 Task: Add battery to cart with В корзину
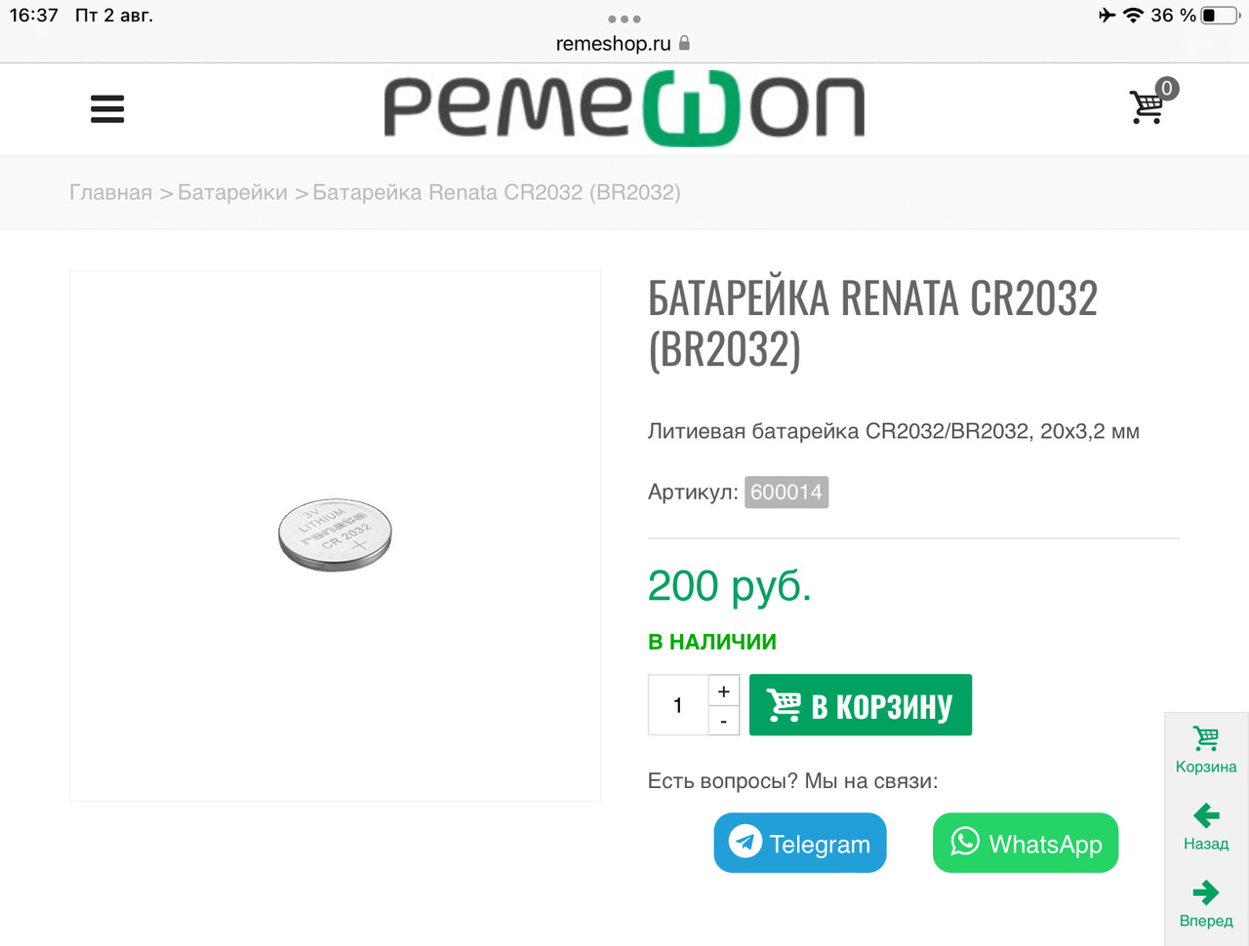tap(861, 705)
